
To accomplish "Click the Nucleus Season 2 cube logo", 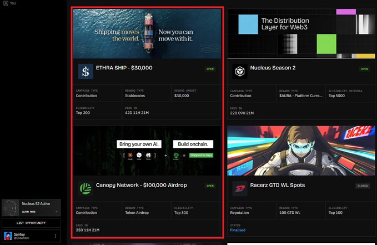I will (x=240, y=72).
